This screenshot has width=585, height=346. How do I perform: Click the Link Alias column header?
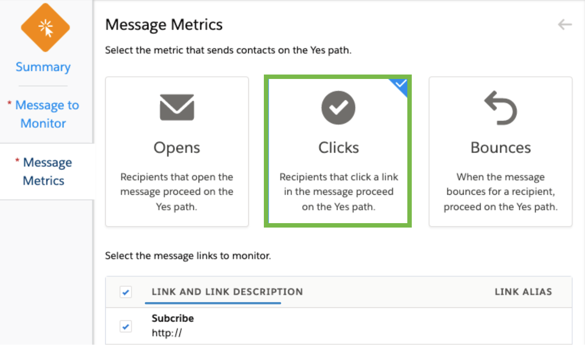click(x=523, y=292)
